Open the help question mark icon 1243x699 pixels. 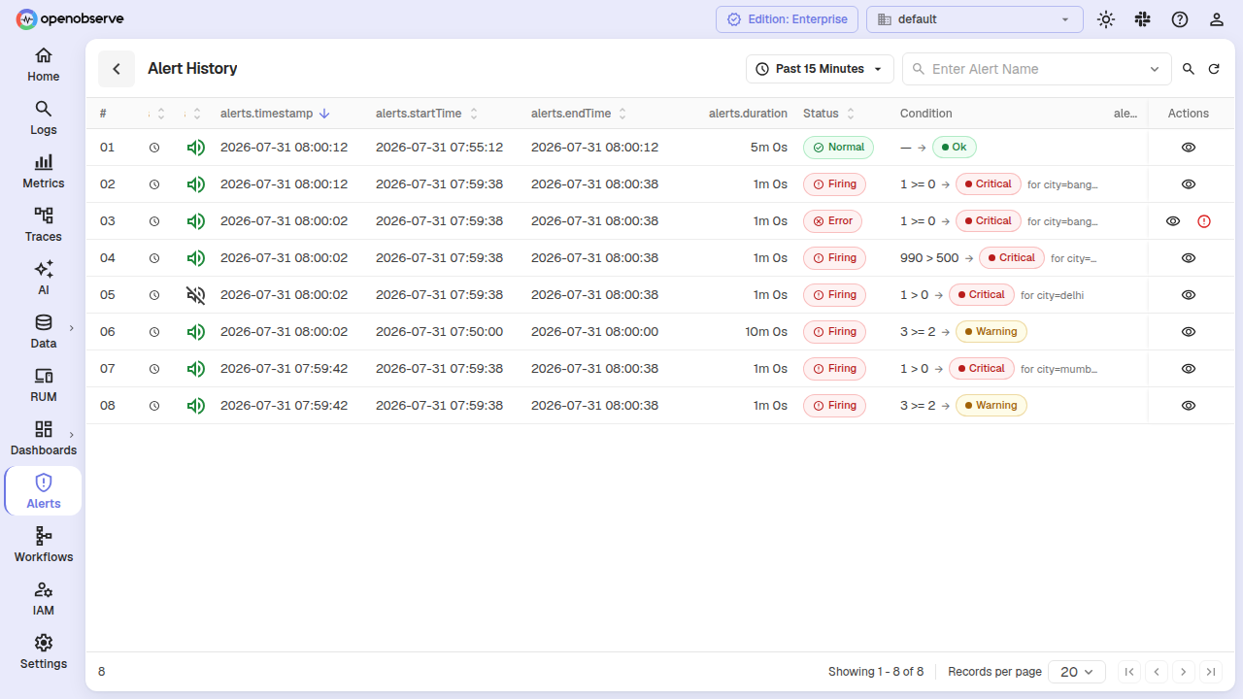pos(1180,19)
